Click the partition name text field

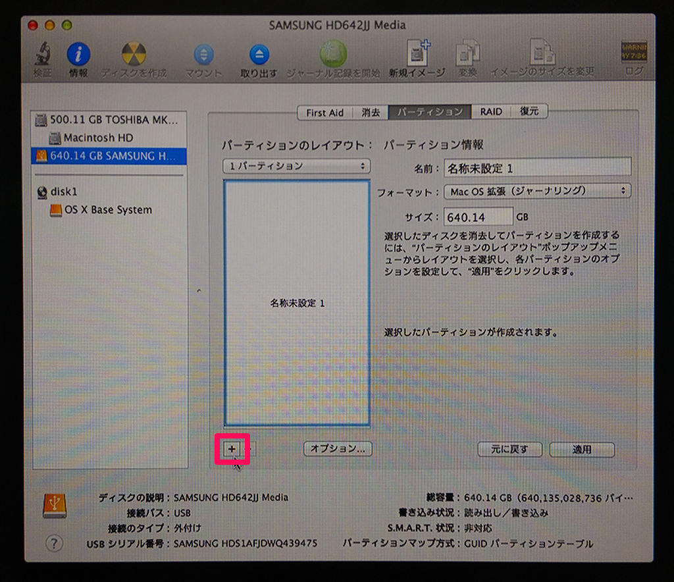click(537, 168)
